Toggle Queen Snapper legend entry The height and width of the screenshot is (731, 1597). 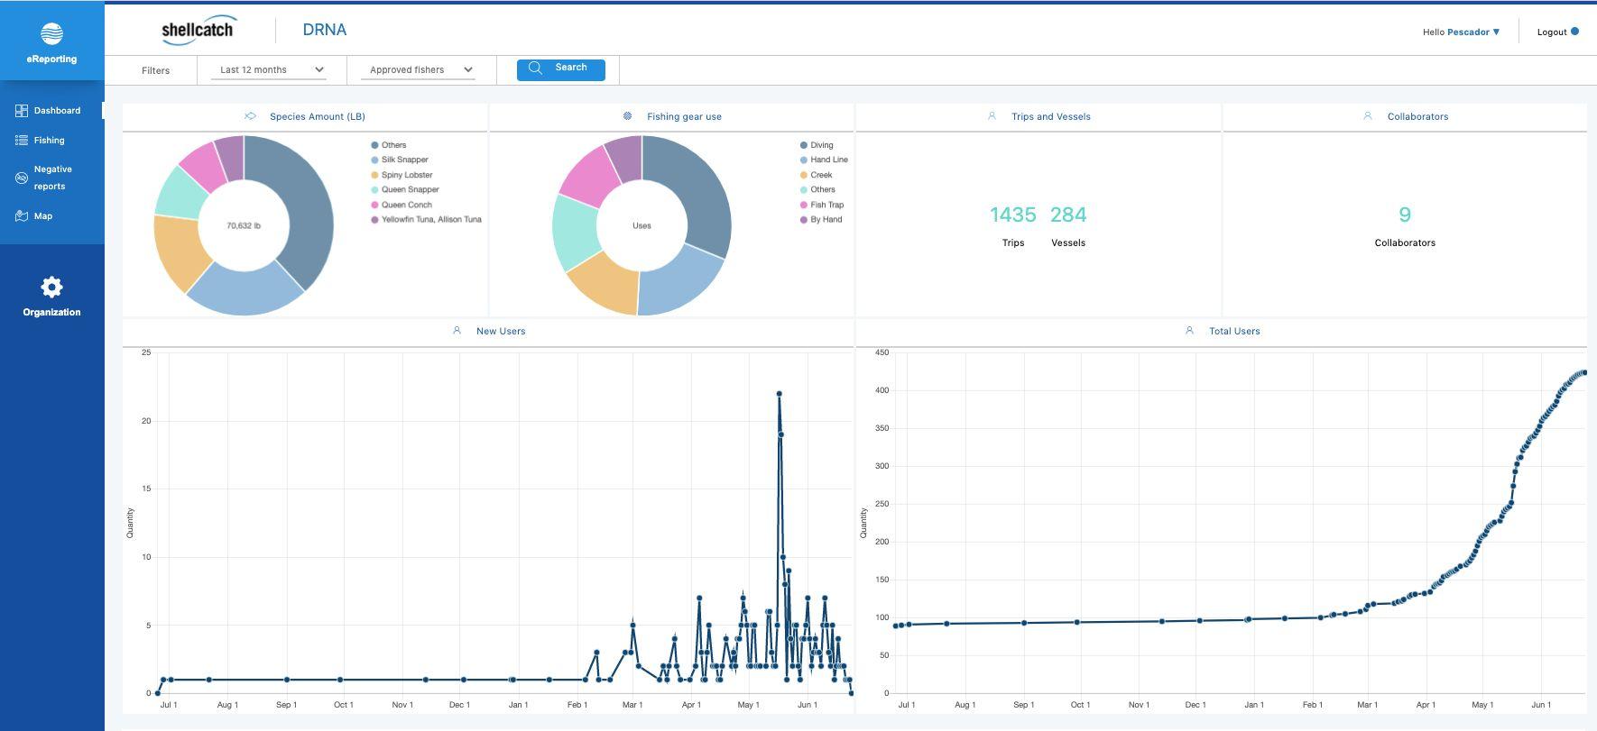point(405,189)
